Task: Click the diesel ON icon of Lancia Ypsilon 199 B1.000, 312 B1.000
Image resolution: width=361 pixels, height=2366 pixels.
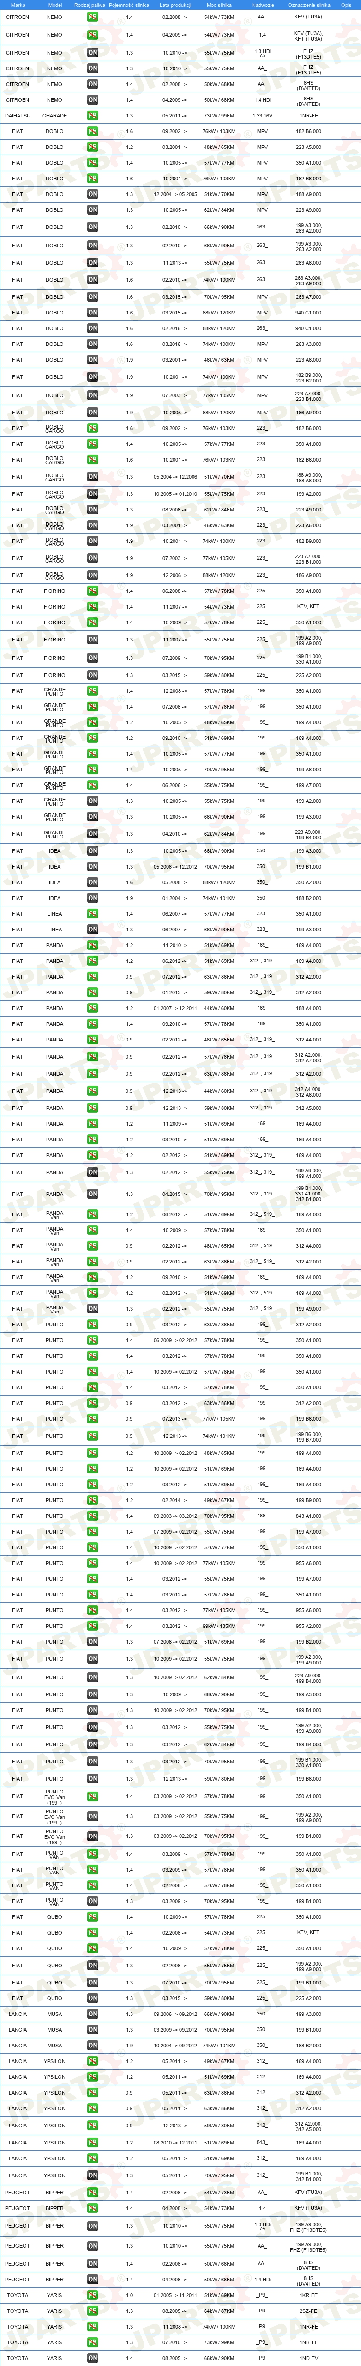Action: pyautogui.click(x=92, y=2175)
